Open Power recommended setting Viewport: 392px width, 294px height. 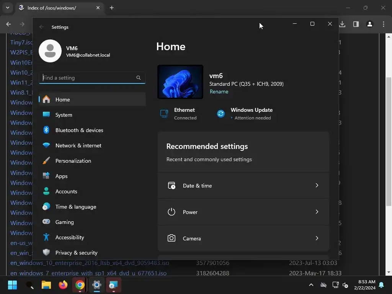[x=243, y=212]
